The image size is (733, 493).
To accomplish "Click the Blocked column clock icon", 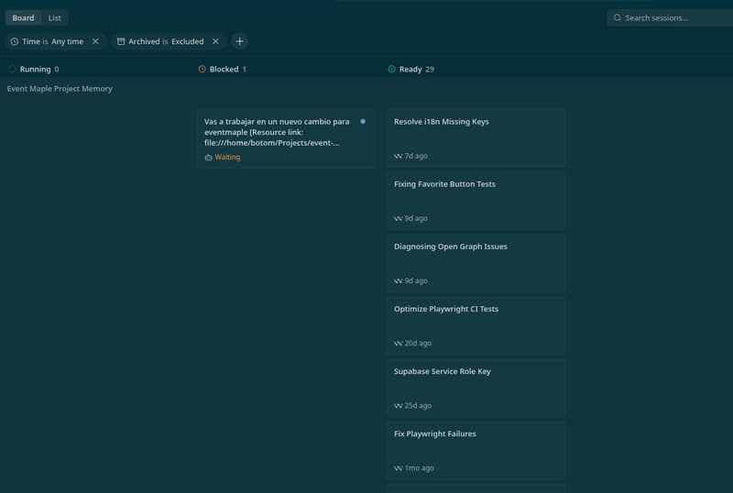I will point(202,70).
